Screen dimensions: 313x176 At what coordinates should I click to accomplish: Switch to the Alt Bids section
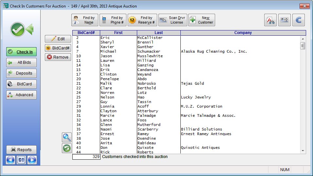coord(21,62)
